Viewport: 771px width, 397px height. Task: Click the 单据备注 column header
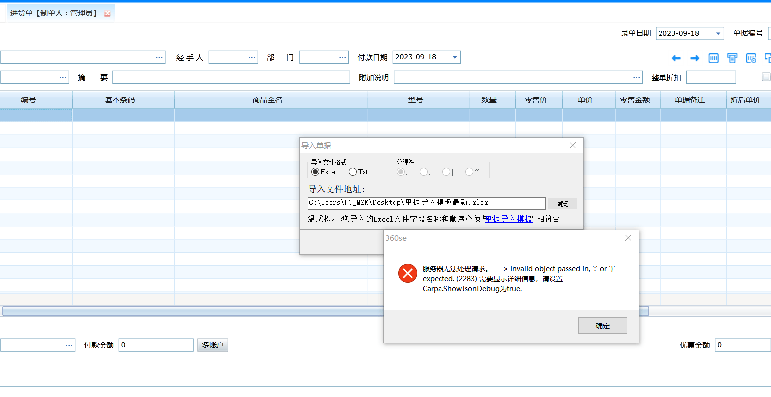pyautogui.click(x=693, y=99)
